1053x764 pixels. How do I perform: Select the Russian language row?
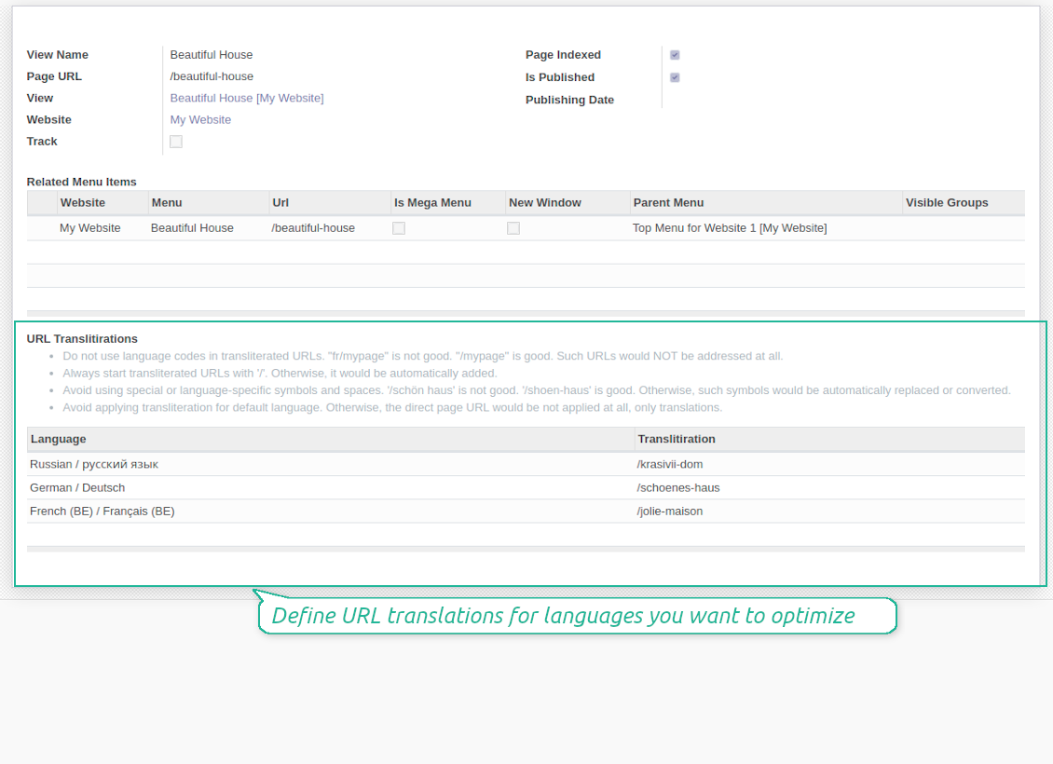tap(526, 465)
